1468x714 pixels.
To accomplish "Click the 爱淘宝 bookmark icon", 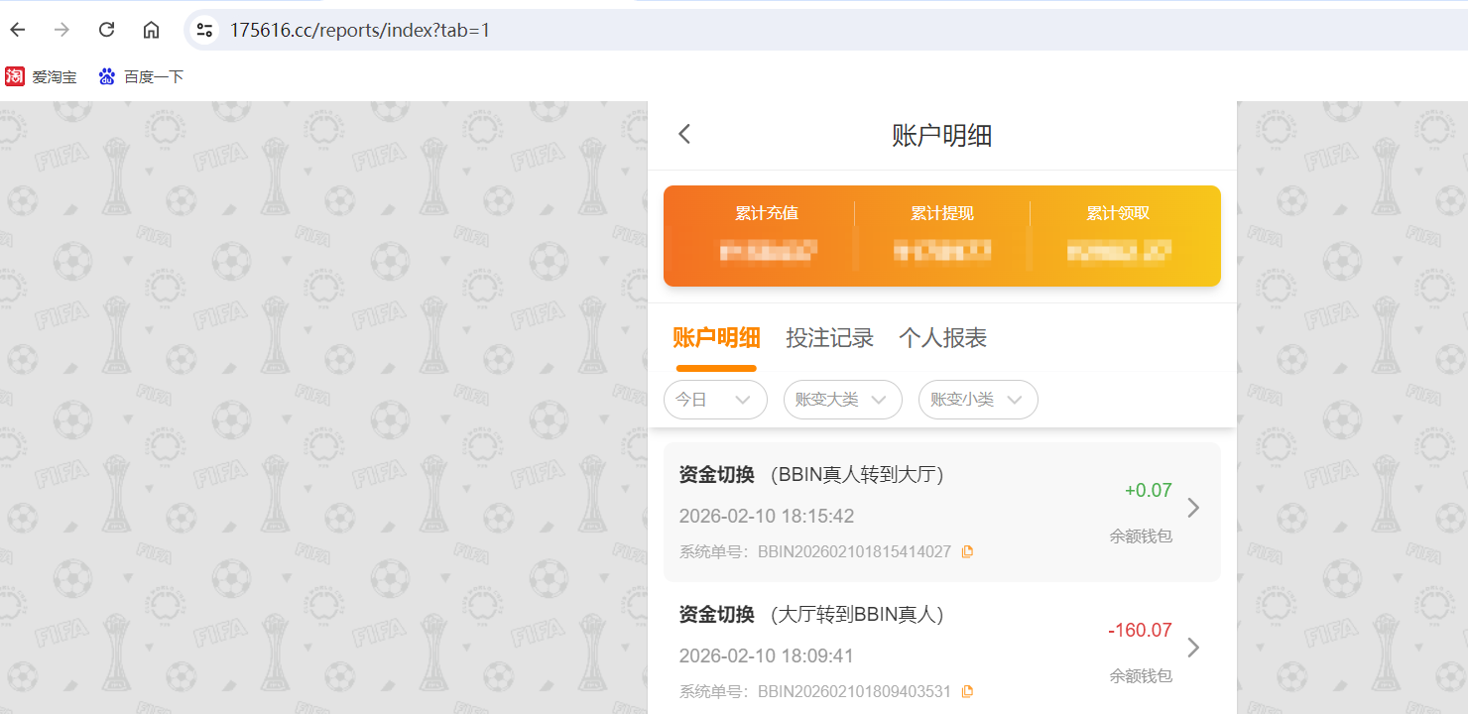I will tap(15, 76).
